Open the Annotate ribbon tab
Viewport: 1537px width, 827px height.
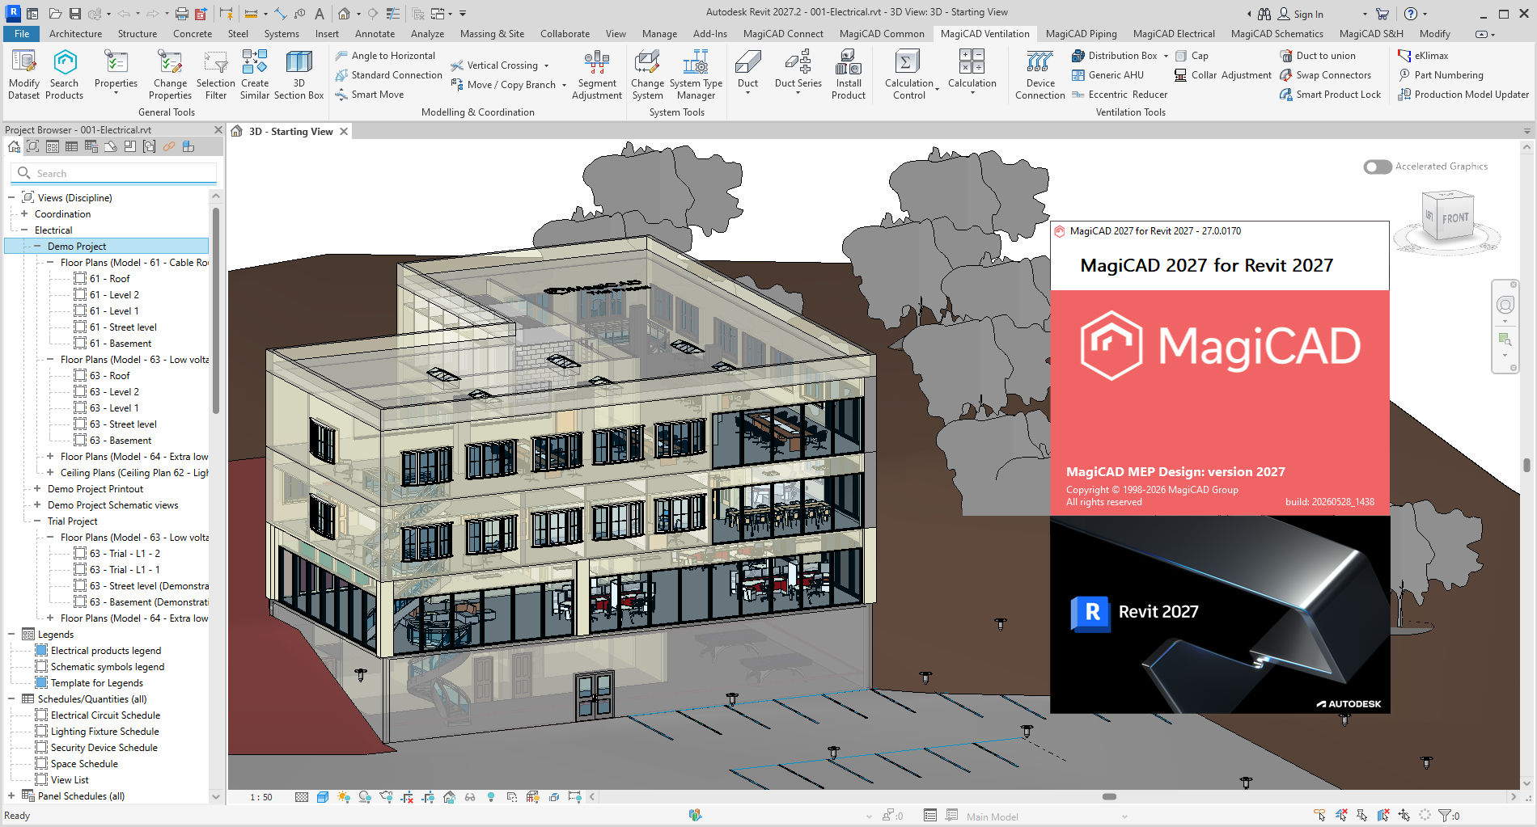tap(375, 34)
